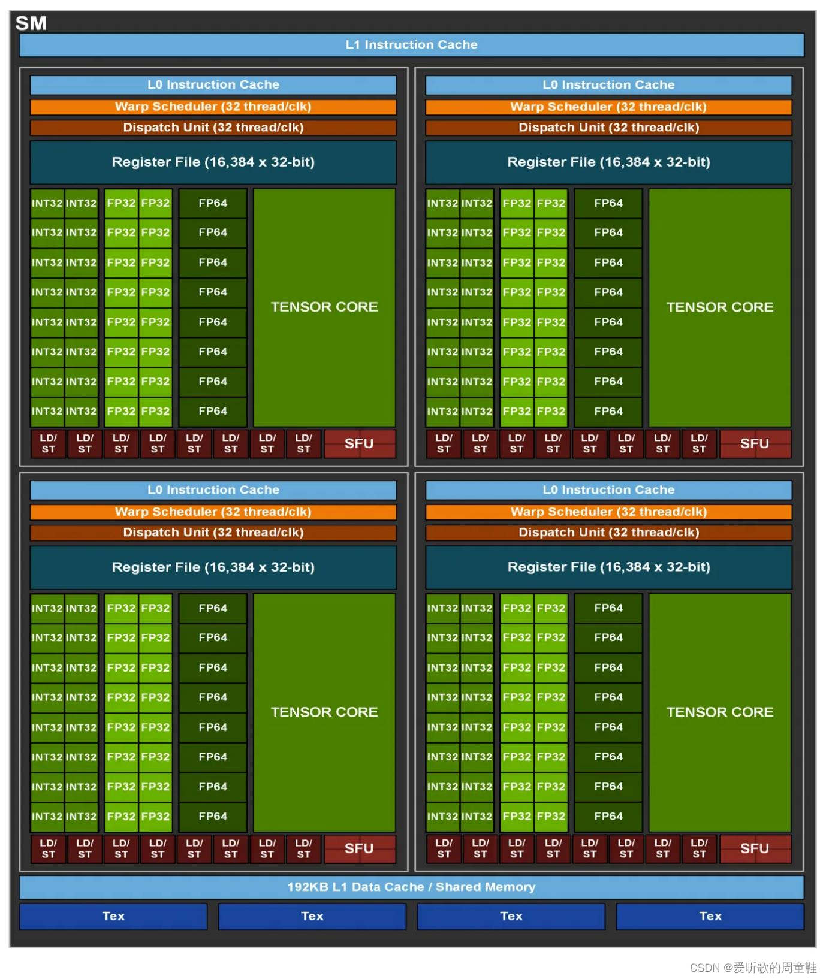Click the upper-right partition's Warp Scheduler bar
The image size is (826, 979).
pos(608,107)
